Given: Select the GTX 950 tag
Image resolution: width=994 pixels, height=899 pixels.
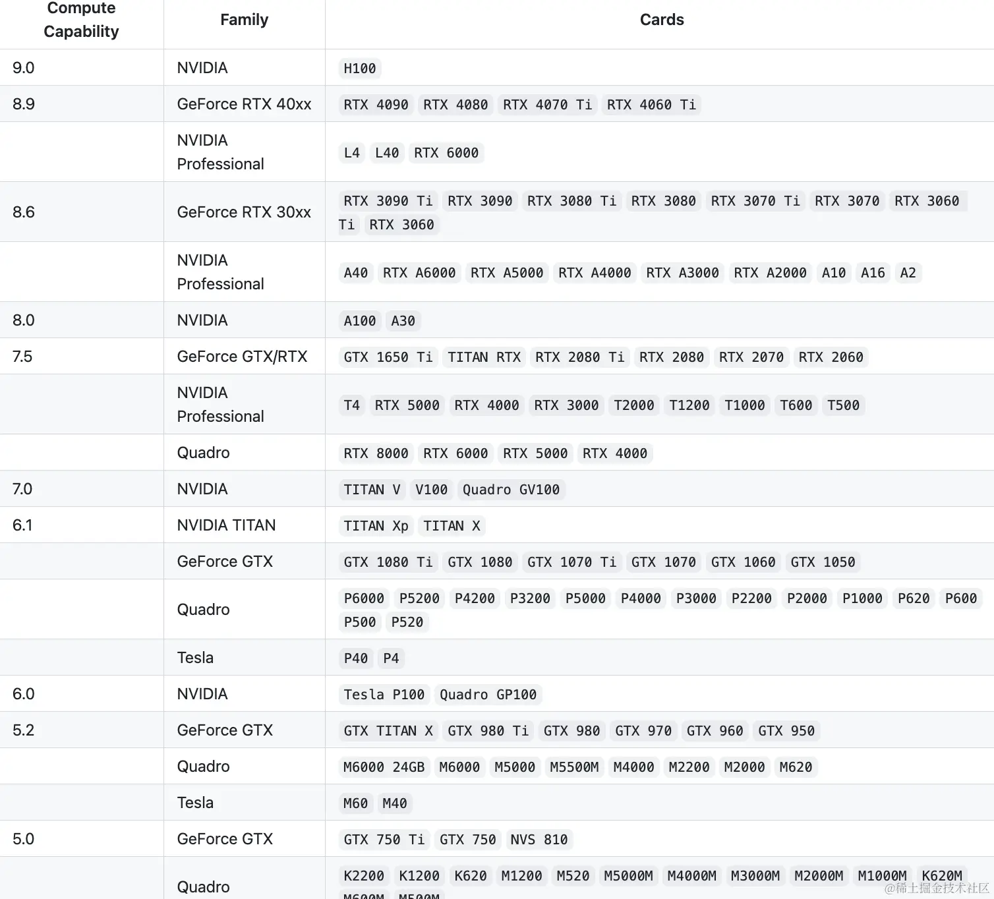Looking at the screenshot, I should click(786, 731).
